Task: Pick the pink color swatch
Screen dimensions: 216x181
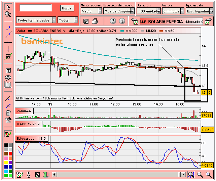Action: click(x=6, y=158)
